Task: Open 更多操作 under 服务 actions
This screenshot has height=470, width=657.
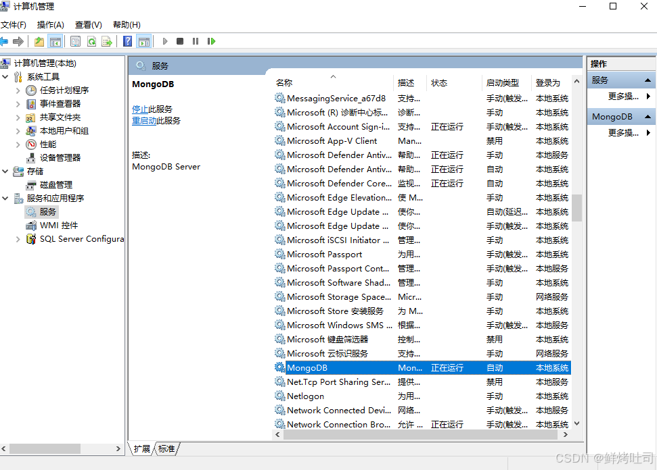Action: [623, 97]
